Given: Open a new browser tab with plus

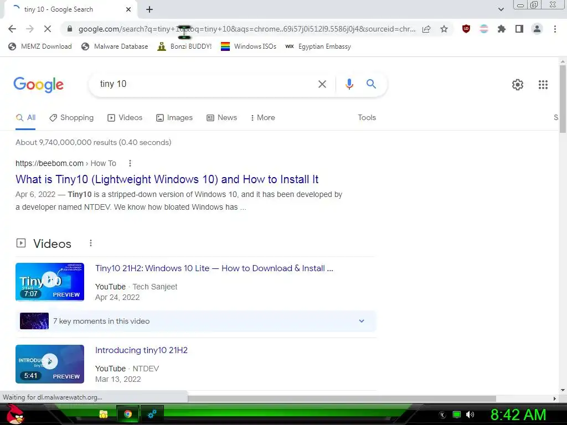Looking at the screenshot, I should [x=150, y=9].
